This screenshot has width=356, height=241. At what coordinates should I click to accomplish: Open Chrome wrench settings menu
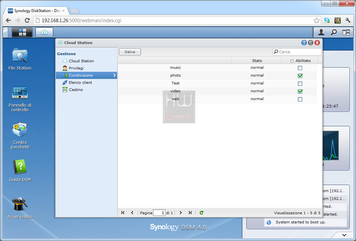[348, 21]
